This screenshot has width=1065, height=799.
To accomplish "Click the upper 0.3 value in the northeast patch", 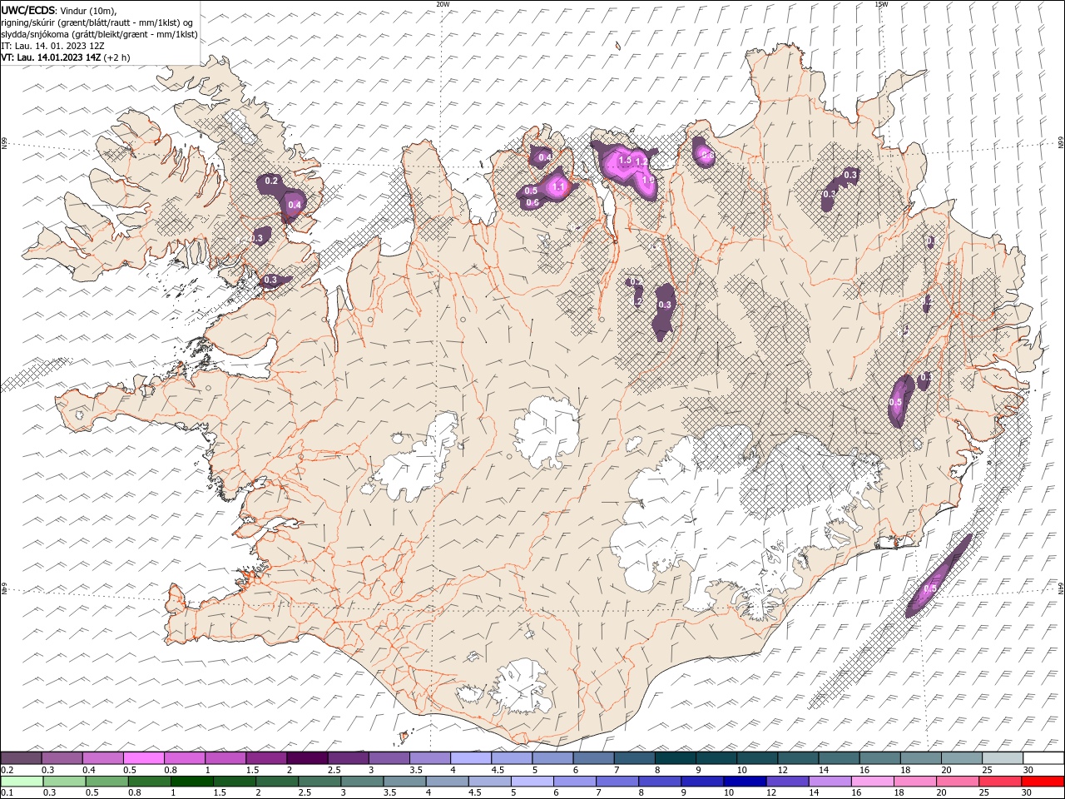I will click(x=850, y=175).
